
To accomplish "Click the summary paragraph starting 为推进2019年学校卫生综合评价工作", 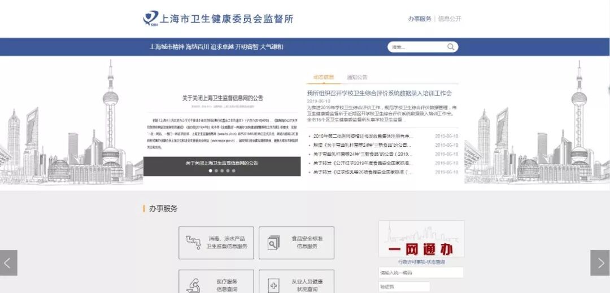I will click(382, 113).
